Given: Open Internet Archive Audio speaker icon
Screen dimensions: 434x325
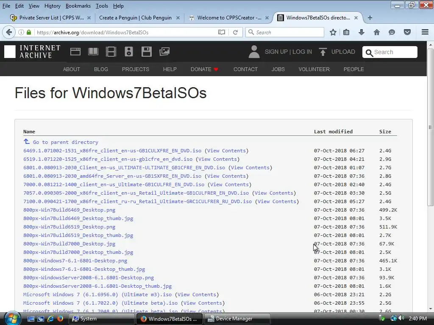Looking at the screenshot, I should click(x=129, y=52).
